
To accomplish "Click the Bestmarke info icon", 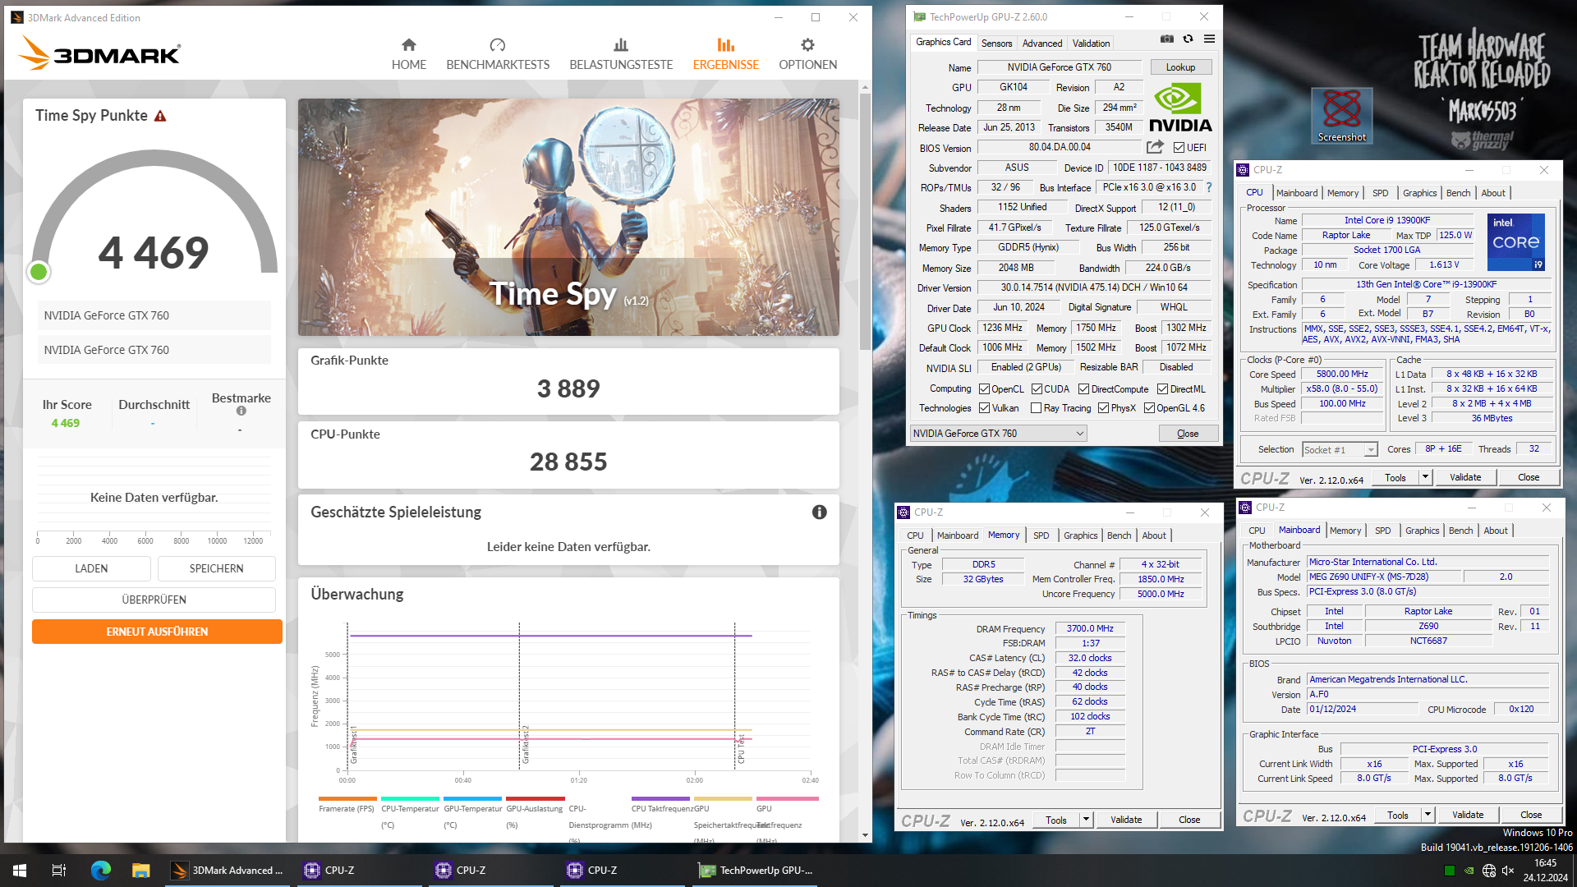I will (241, 411).
